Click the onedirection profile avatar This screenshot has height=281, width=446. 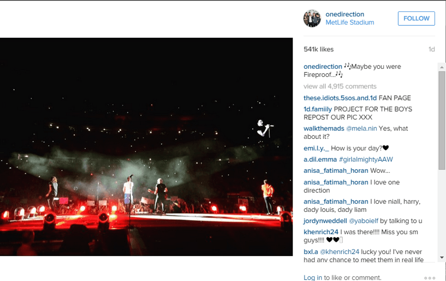click(x=312, y=18)
